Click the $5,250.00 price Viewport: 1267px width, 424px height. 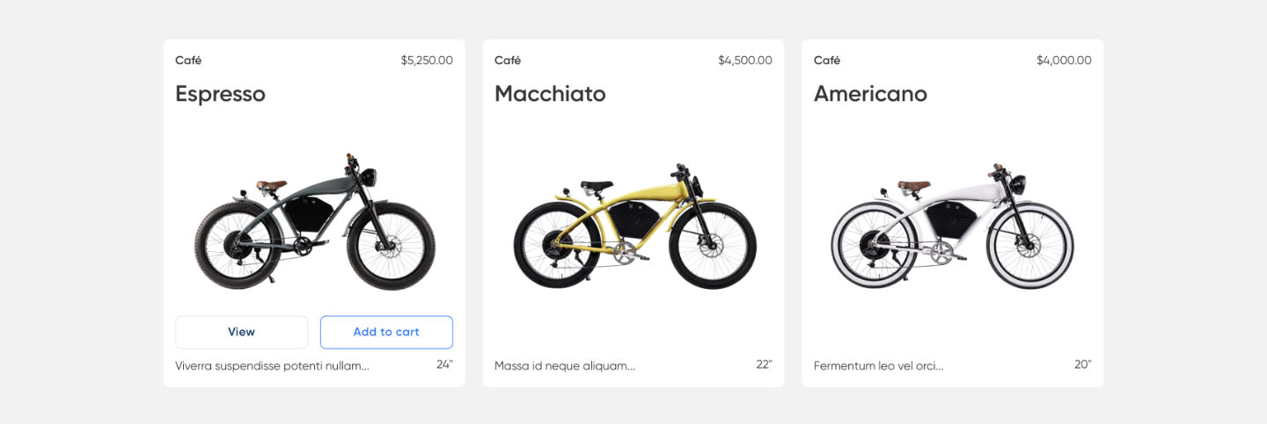427,61
